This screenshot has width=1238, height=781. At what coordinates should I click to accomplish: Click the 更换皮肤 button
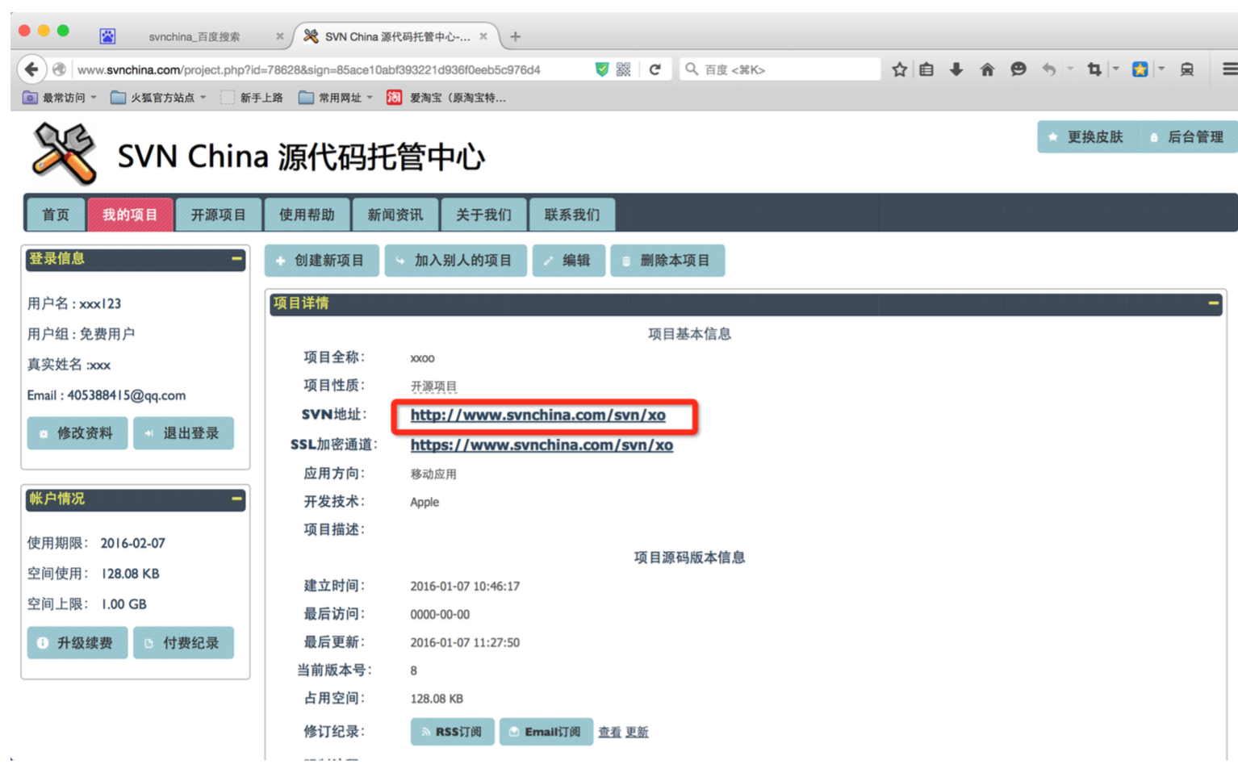[1087, 137]
